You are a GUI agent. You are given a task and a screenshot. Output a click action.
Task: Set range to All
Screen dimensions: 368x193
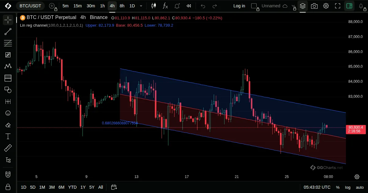pyautogui.click(x=101, y=187)
